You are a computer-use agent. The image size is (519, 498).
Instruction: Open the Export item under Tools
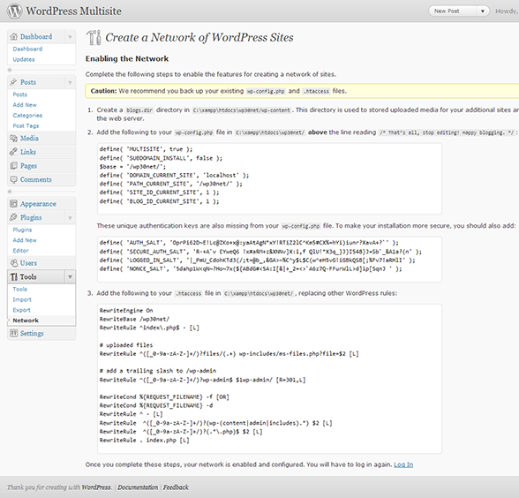[21, 310]
